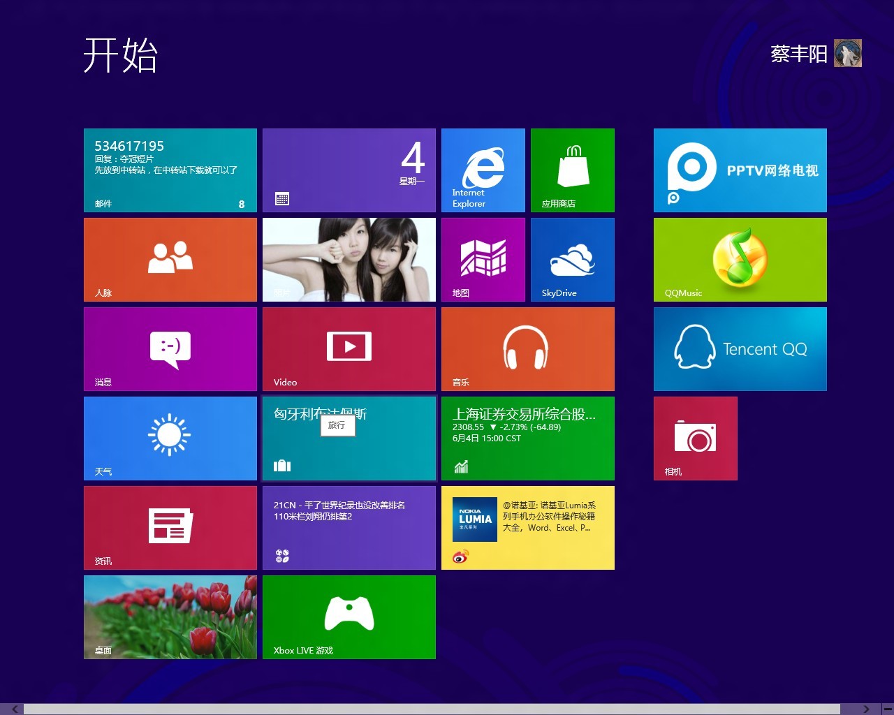Open the 消息 messaging tile

(x=170, y=349)
